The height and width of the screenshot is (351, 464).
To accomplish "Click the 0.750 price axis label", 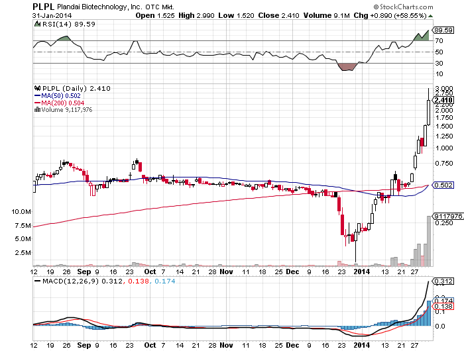I will (444, 163).
